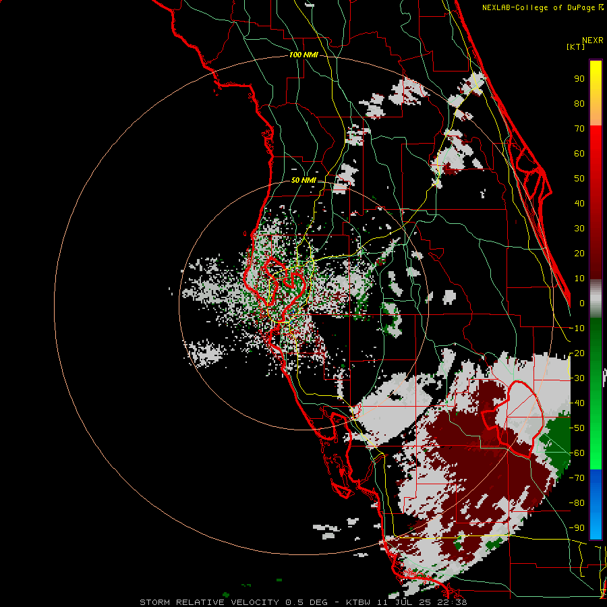Click the positive 20 scale value

[579, 254]
